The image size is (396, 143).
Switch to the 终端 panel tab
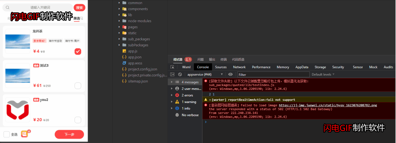224,59
